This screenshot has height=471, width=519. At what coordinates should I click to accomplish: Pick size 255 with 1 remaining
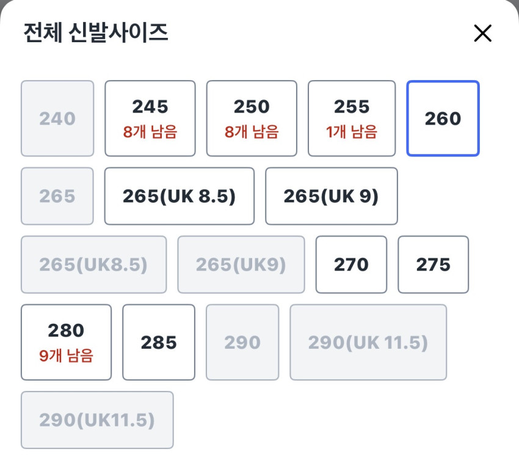point(352,119)
